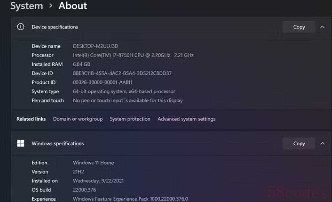332x202 pixels.
Task: Copy the Windows specifications
Action: click(299, 143)
